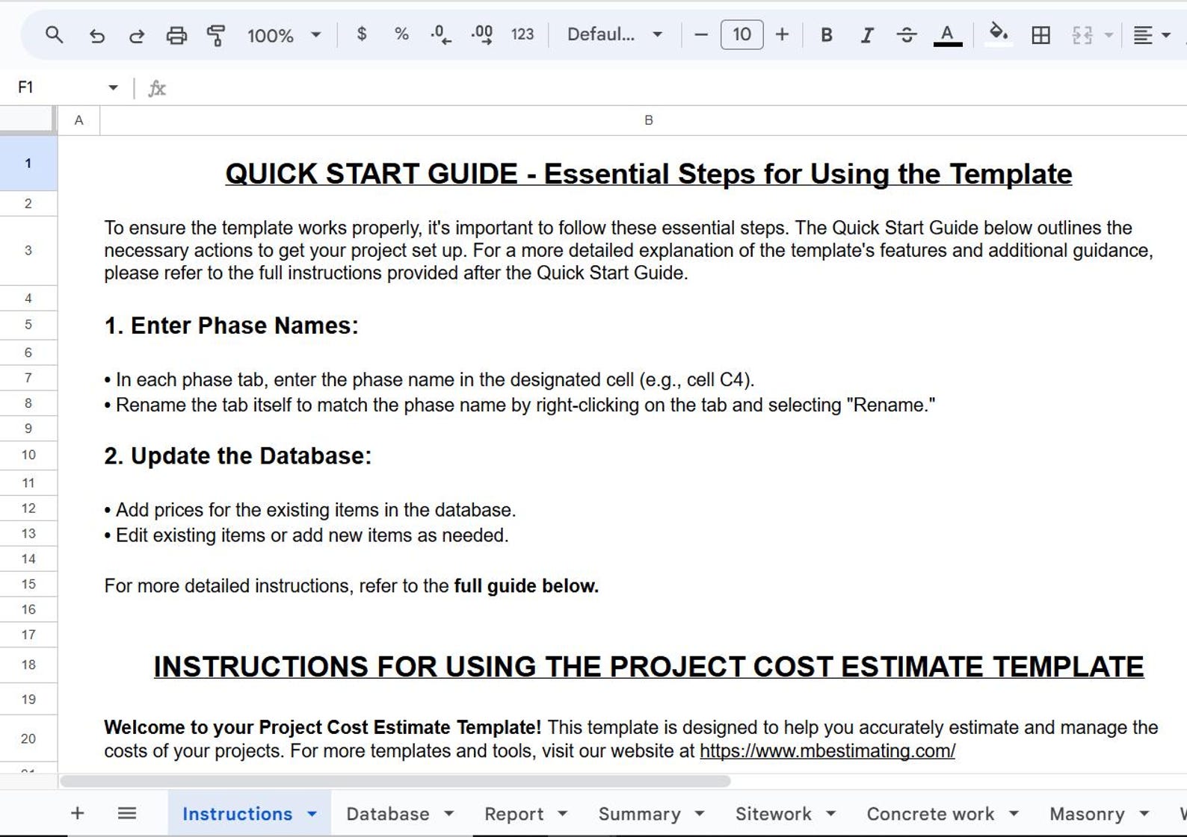Open the all sheets list
This screenshot has width=1187, height=837.
127,813
